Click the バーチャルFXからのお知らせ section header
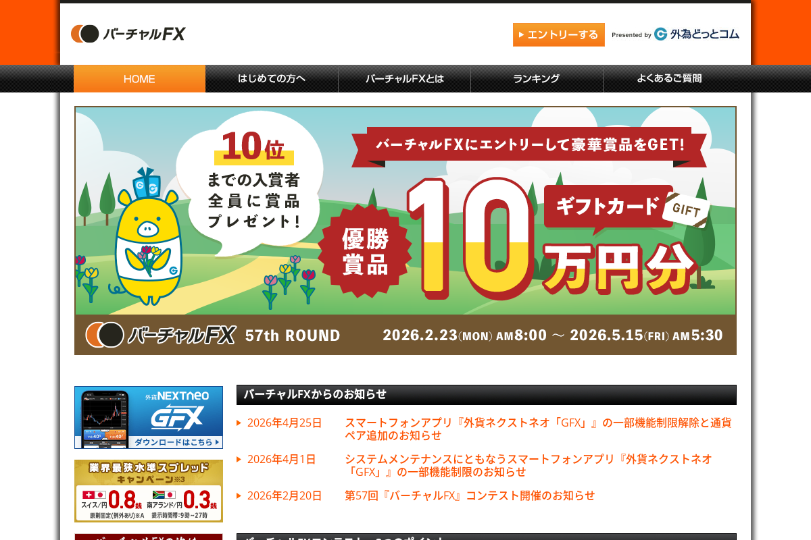Screen dimensions: 811x540 click(487, 395)
